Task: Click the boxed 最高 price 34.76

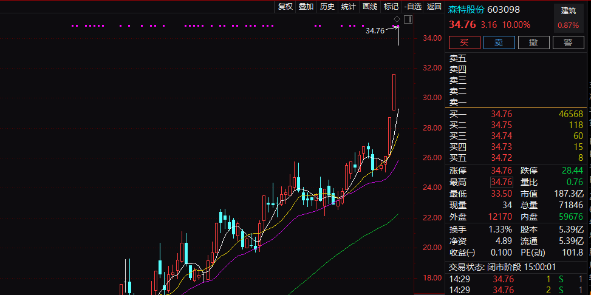Action: tap(502, 182)
